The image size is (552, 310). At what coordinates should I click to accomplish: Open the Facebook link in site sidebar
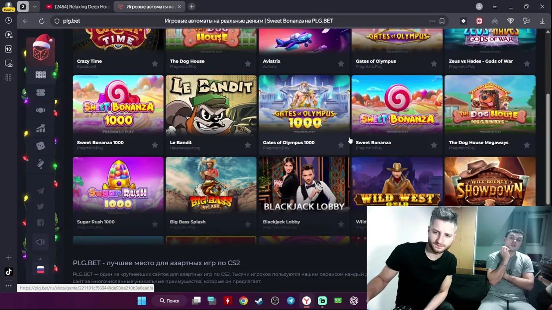click(41, 223)
